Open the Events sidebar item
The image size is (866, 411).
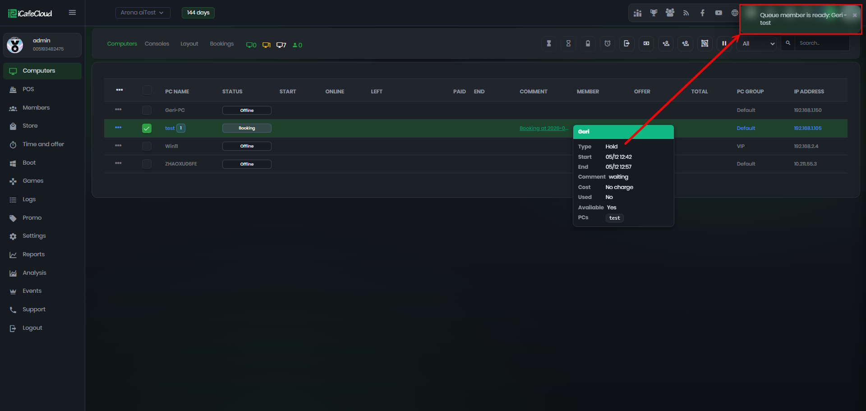click(42, 291)
